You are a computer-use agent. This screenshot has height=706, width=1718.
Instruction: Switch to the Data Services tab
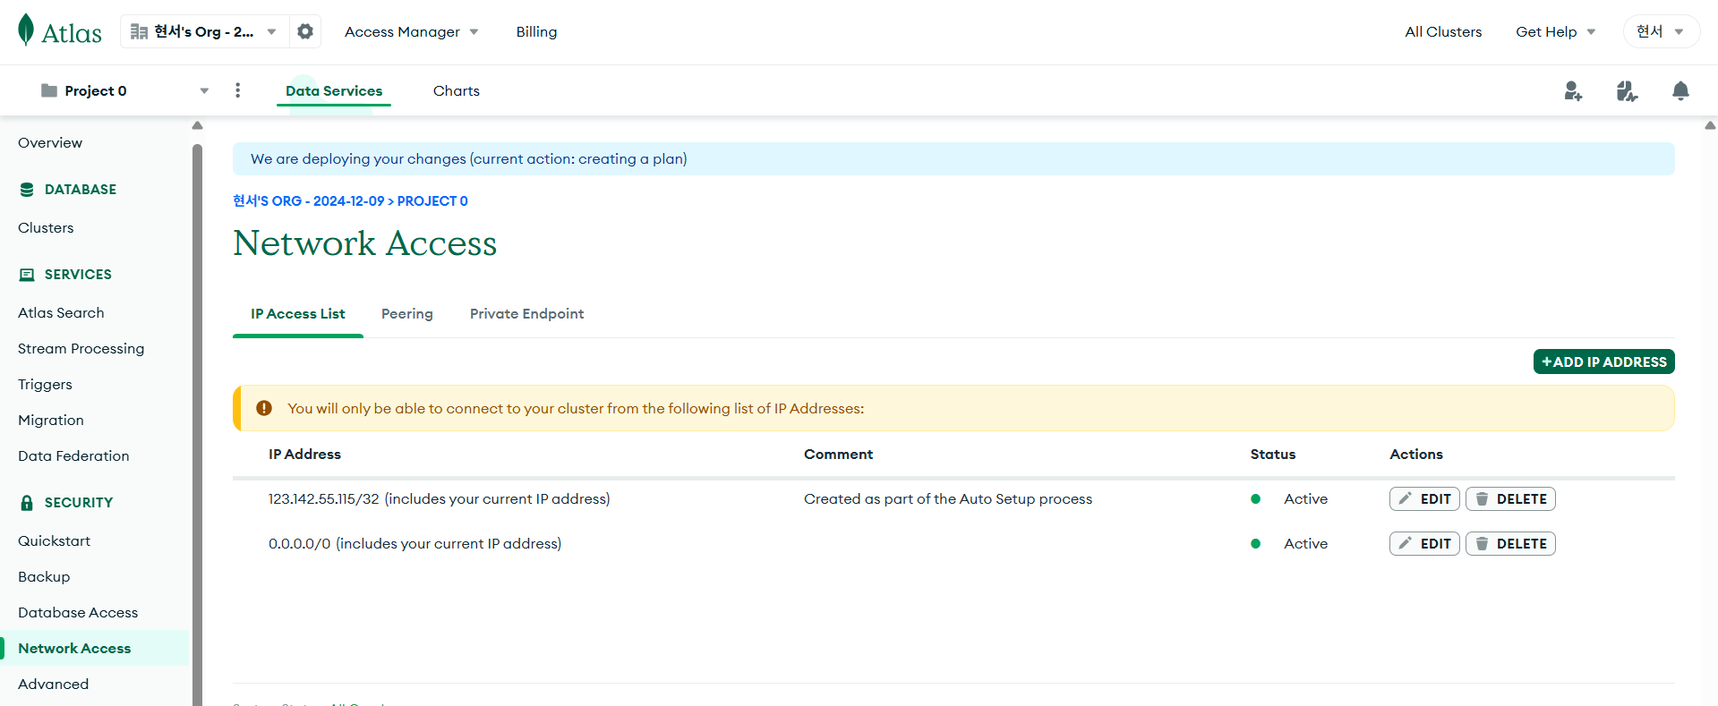[334, 90]
